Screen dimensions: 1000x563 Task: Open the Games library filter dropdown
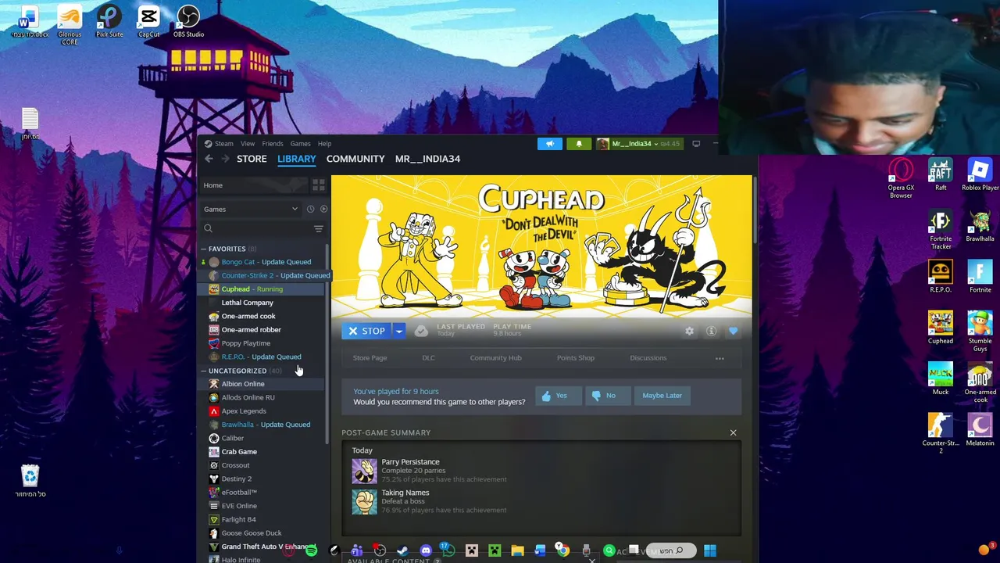click(250, 209)
